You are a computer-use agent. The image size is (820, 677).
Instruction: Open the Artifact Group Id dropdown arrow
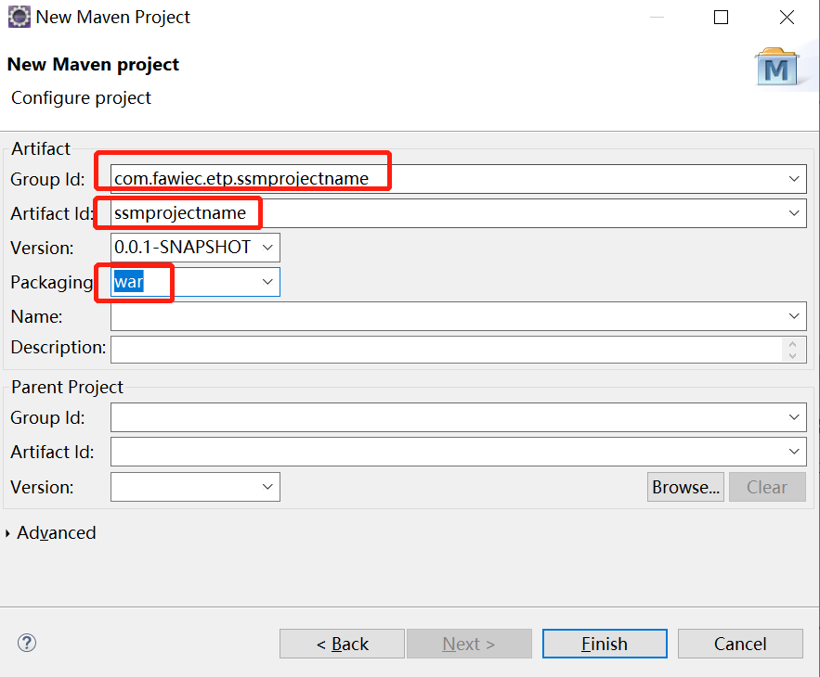(794, 179)
